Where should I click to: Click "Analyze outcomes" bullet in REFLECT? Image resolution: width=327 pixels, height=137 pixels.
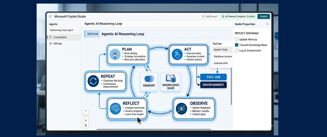pyautogui.click(x=135, y=108)
